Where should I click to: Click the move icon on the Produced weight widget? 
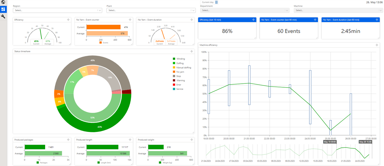tap(191, 140)
